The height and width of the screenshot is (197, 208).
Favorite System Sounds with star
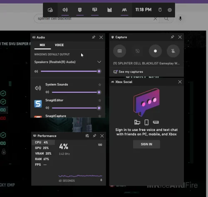point(99,85)
